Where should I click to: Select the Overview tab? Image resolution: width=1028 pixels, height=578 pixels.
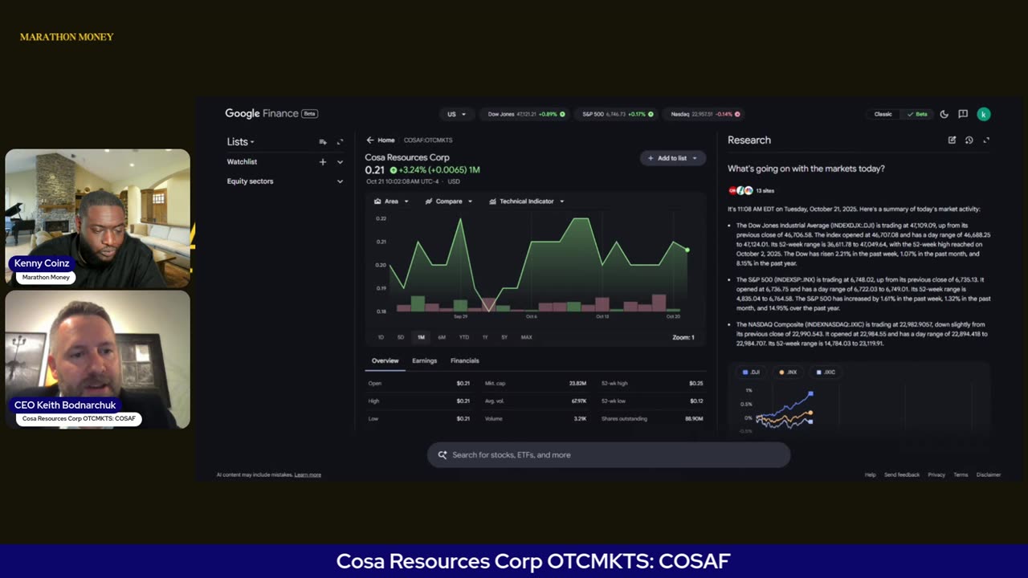pyautogui.click(x=385, y=361)
